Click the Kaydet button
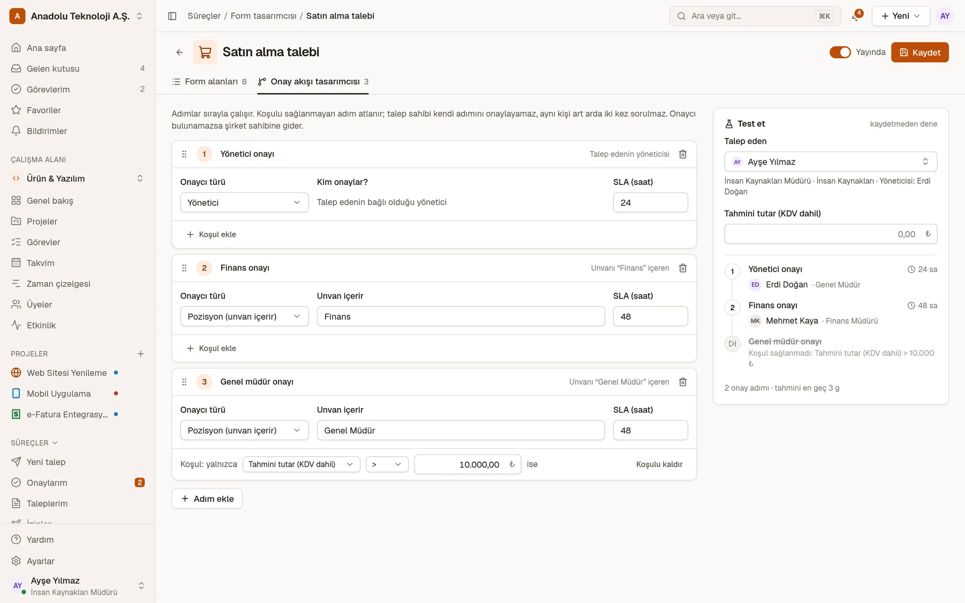This screenshot has width=965, height=603. [920, 52]
